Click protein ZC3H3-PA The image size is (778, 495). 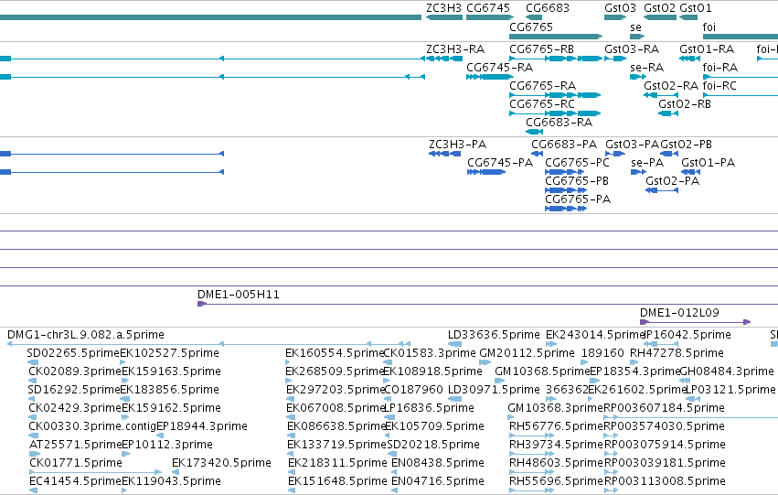pyautogui.click(x=444, y=154)
